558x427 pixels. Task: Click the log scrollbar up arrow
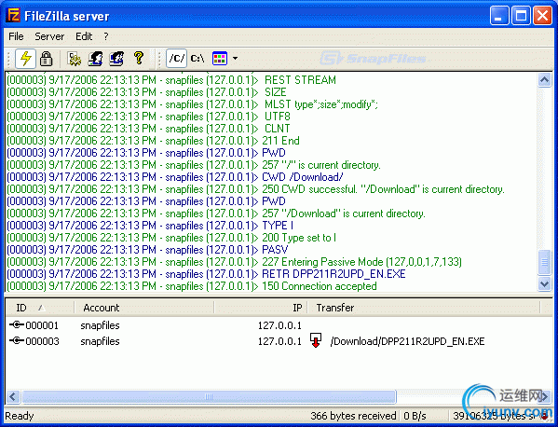point(544,80)
